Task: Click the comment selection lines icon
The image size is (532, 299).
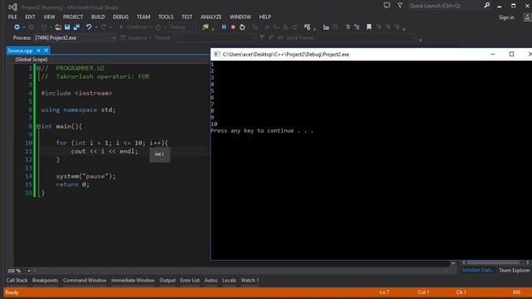Action: (x=347, y=27)
